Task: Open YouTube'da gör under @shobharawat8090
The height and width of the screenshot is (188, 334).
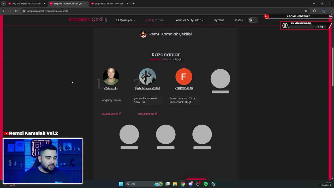Action: [x=147, y=114]
